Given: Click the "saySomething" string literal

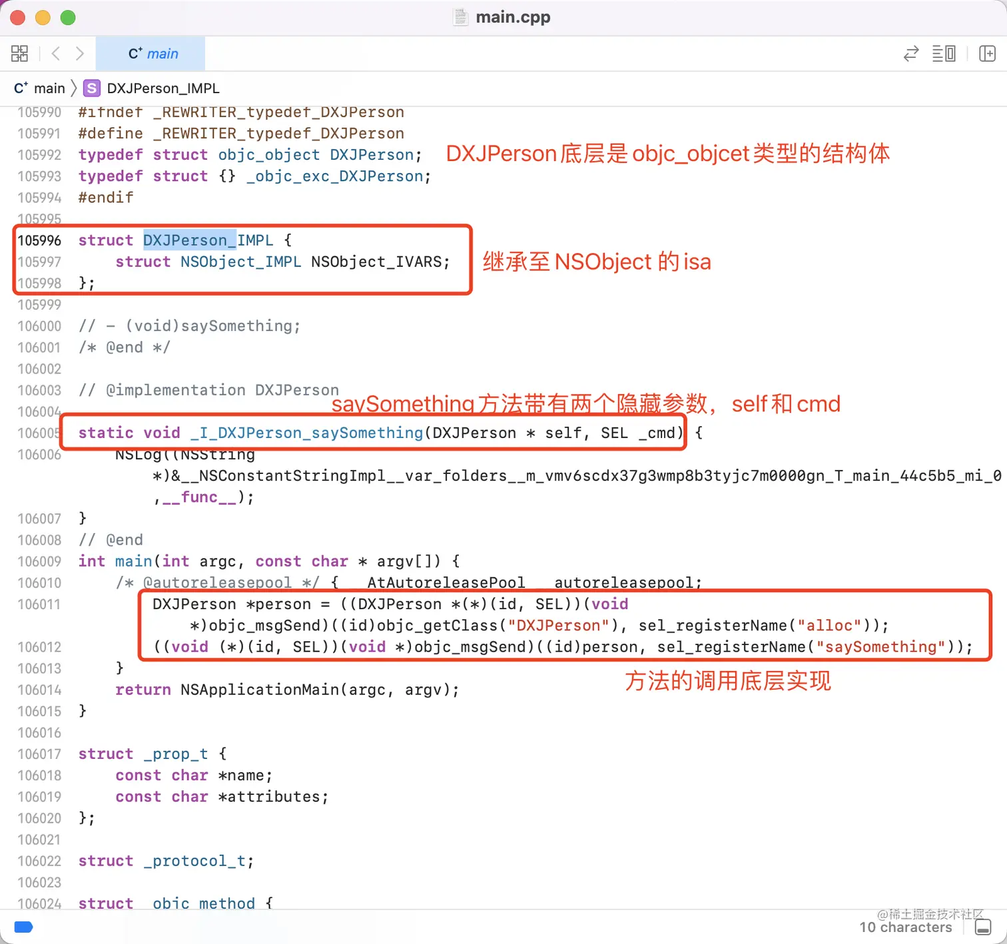Looking at the screenshot, I should click(x=880, y=646).
